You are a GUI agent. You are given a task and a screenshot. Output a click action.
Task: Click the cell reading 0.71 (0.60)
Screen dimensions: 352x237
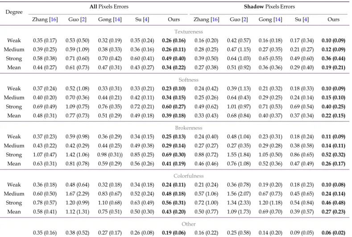[x=77, y=58]
